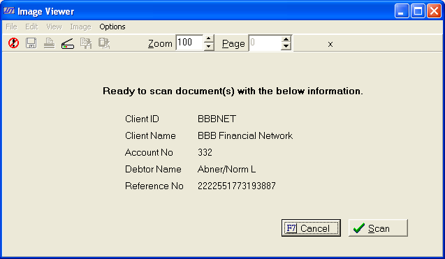This screenshot has height=259, width=445.
Task: Click the Reference No label
Action: click(154, 186)
